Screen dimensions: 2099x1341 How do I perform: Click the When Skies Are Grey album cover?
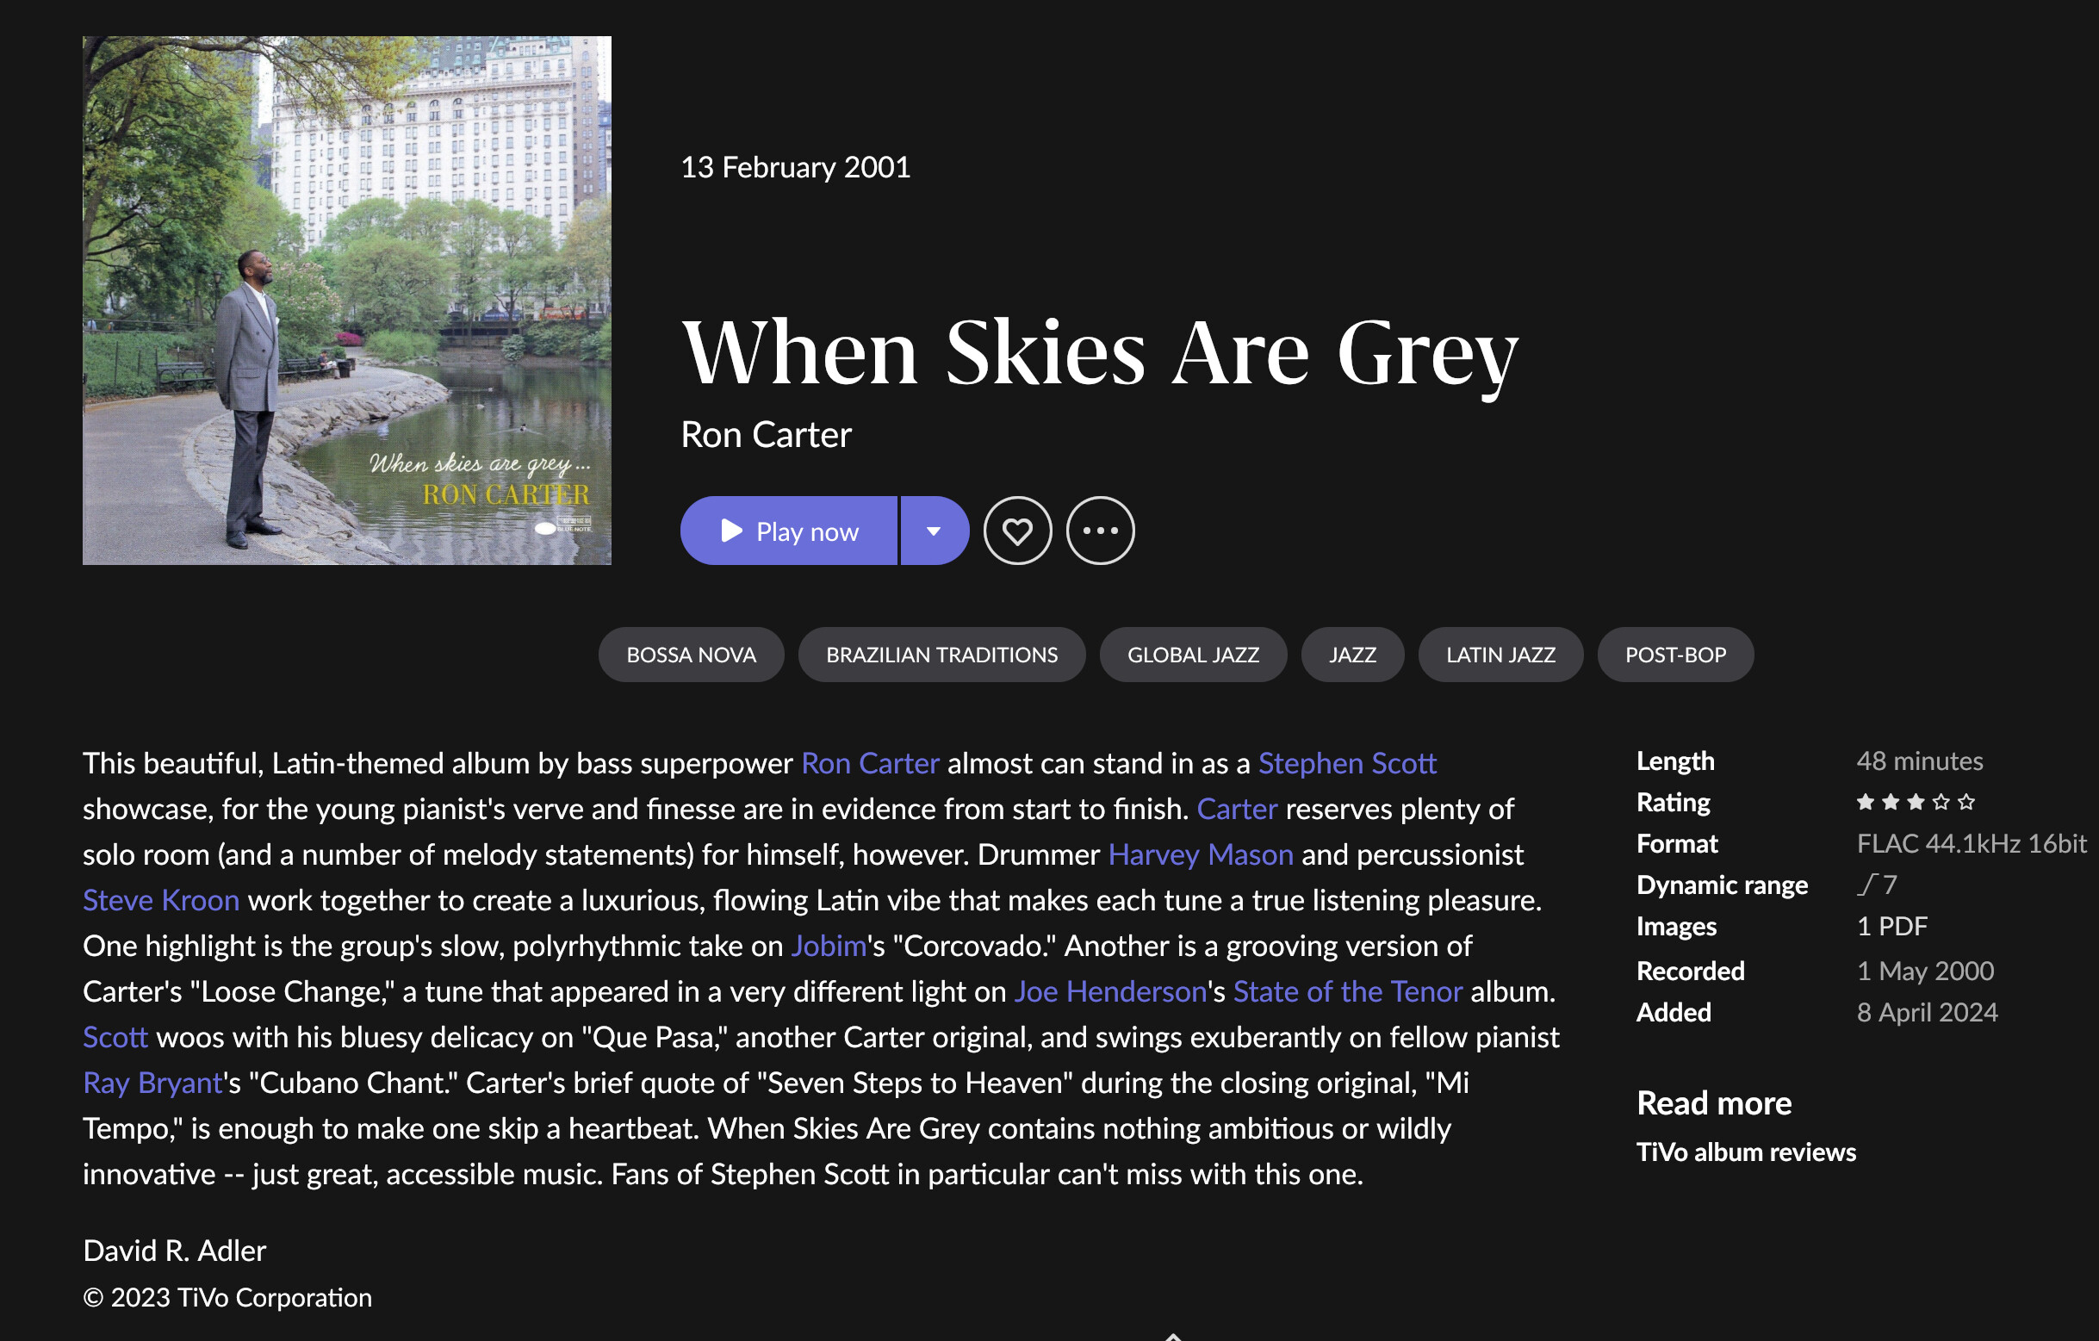point(347,300)
